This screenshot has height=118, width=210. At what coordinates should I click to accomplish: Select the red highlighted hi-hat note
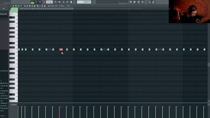pyautogui.click(x=61, y=49)
